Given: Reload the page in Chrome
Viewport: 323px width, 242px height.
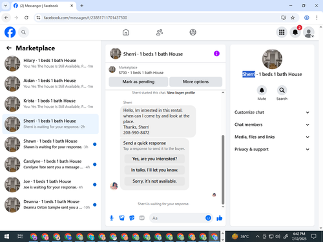Looking at the screenshot, I should (26, 17).
